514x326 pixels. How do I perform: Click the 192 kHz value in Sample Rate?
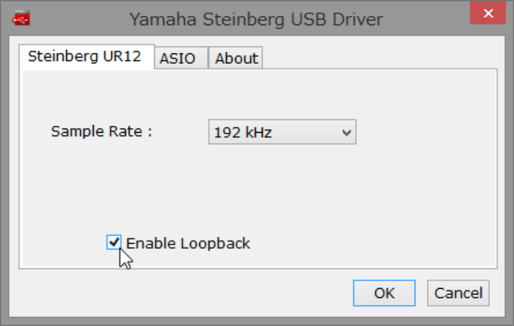(x=243, y=133)
